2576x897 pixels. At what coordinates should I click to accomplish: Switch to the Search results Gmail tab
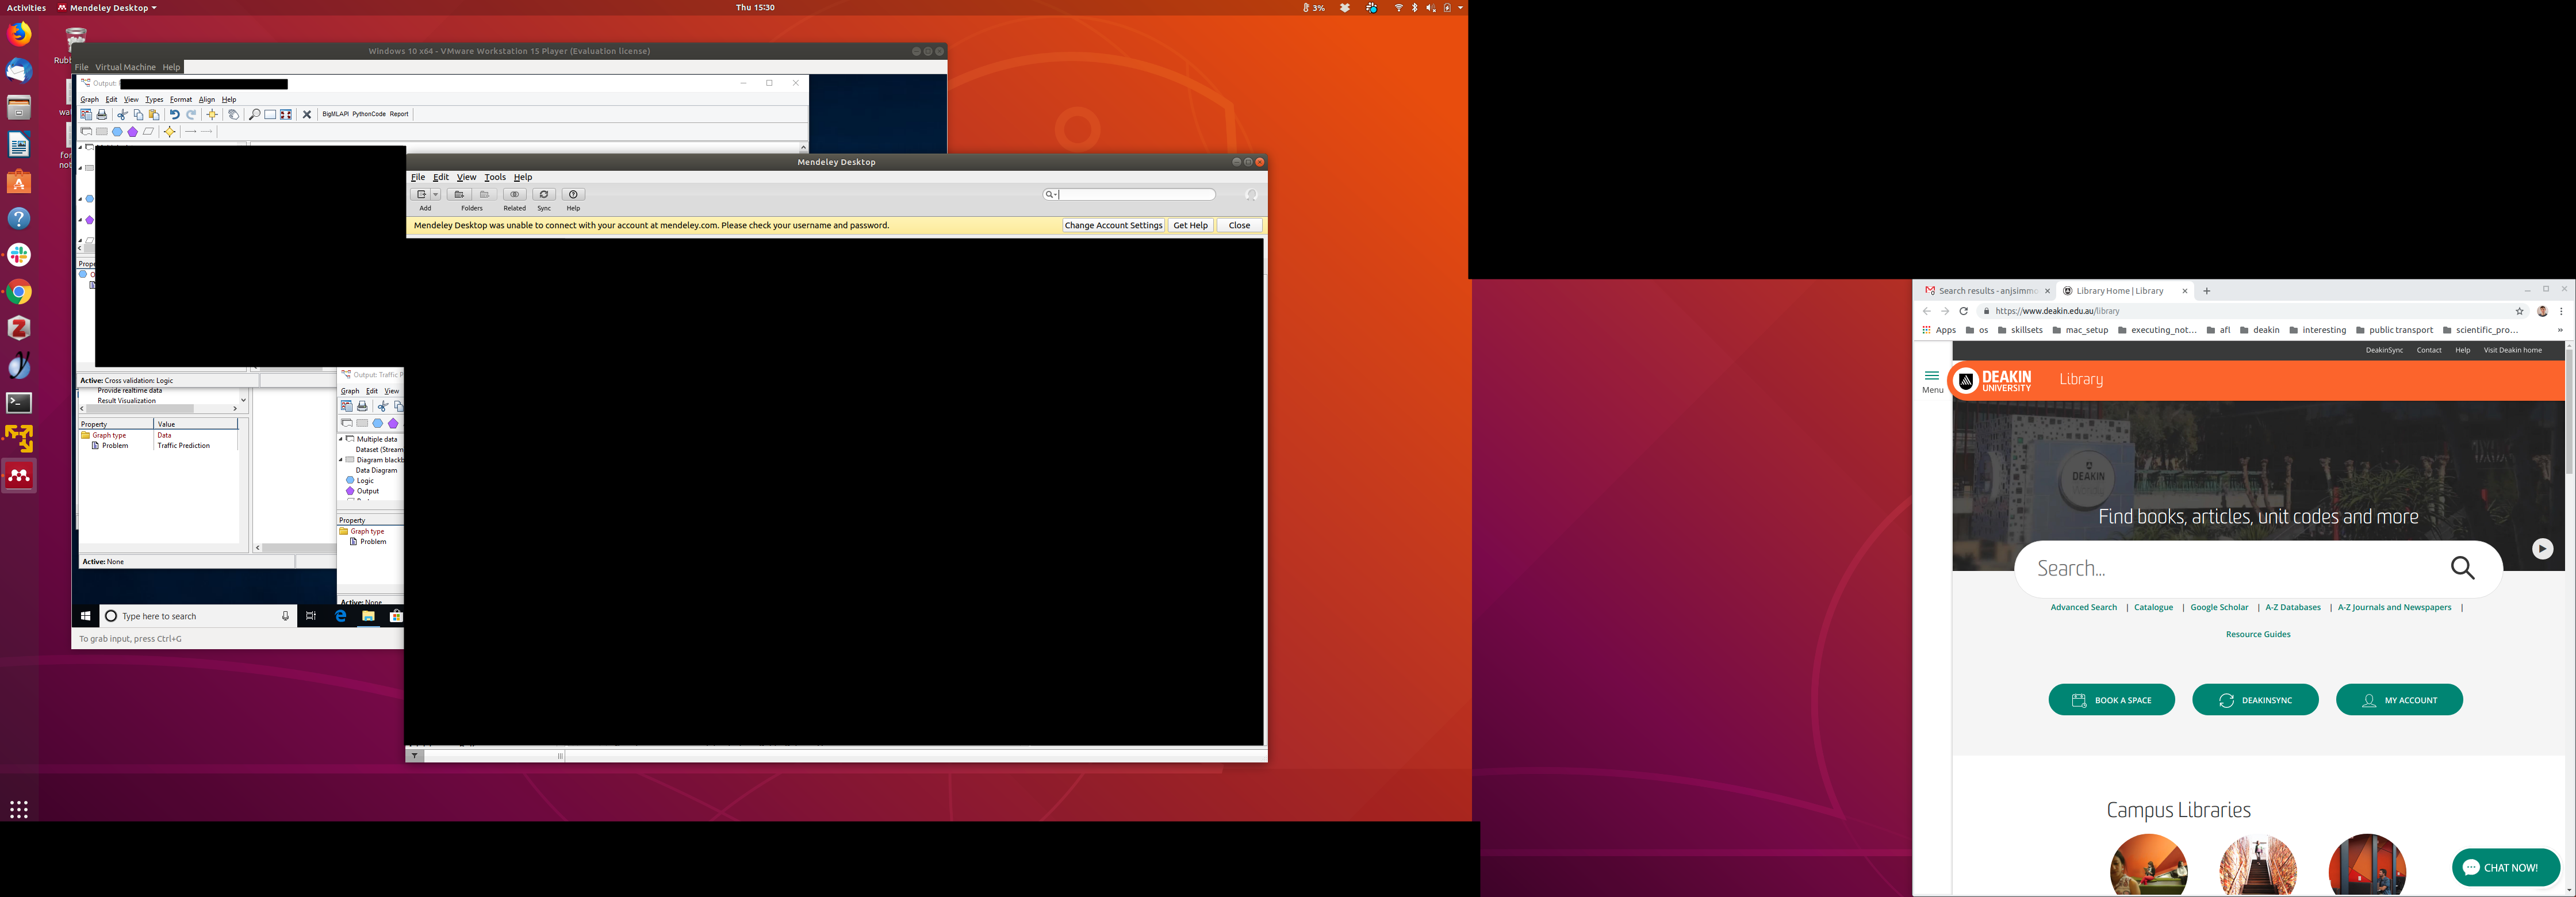click(x=1986, y=291)
